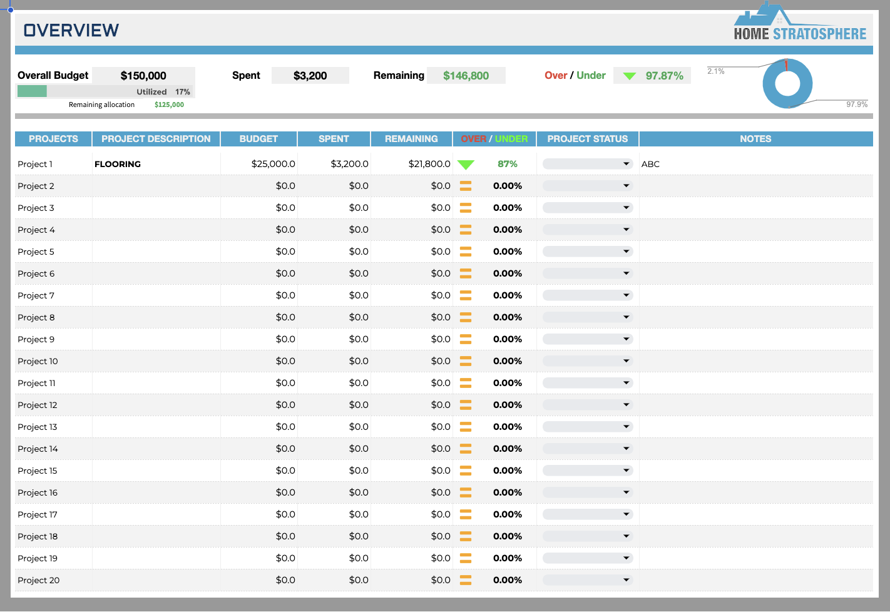Image resolution: width=890 pixels, height=612 pixels.
Task: Select the Project 7 name cell
Action: tap(53, 295)
